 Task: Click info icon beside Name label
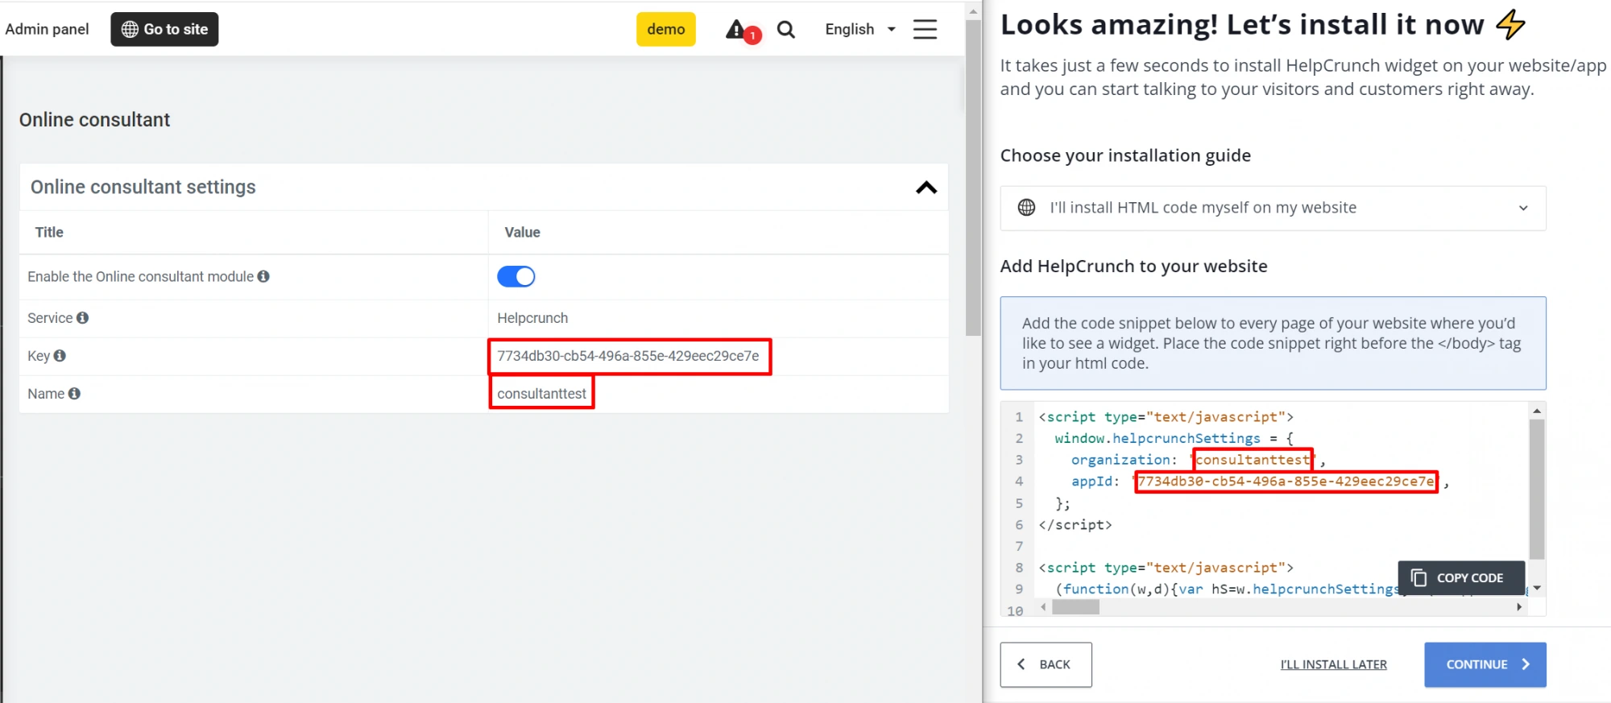click(74, 394)
